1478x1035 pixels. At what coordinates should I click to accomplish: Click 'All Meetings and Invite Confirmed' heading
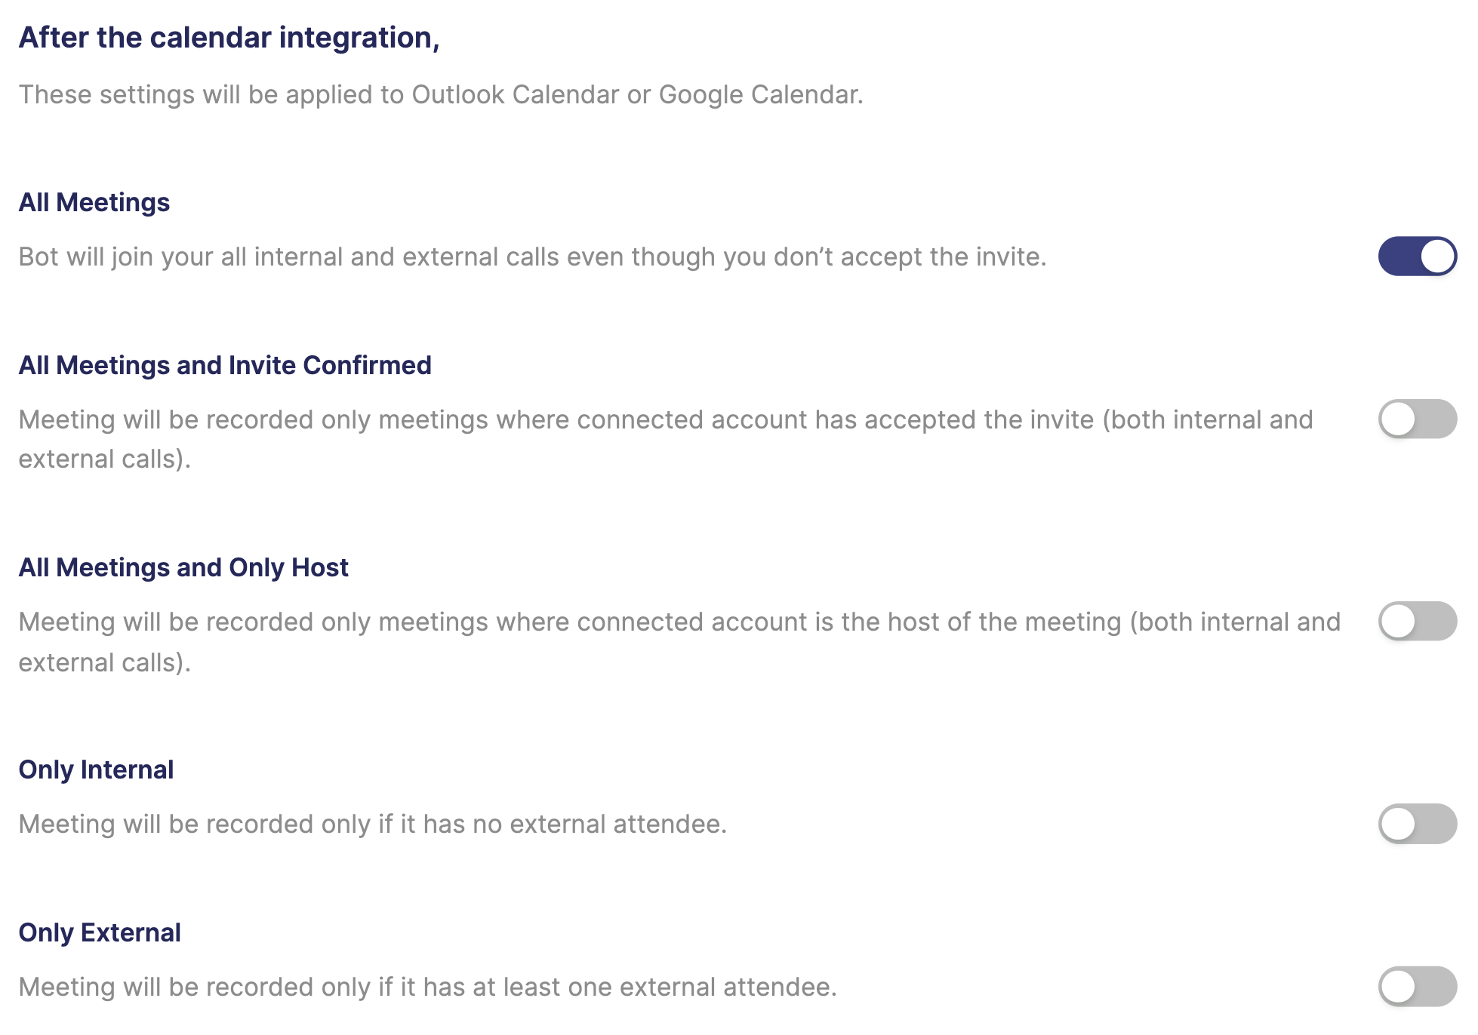225,365
